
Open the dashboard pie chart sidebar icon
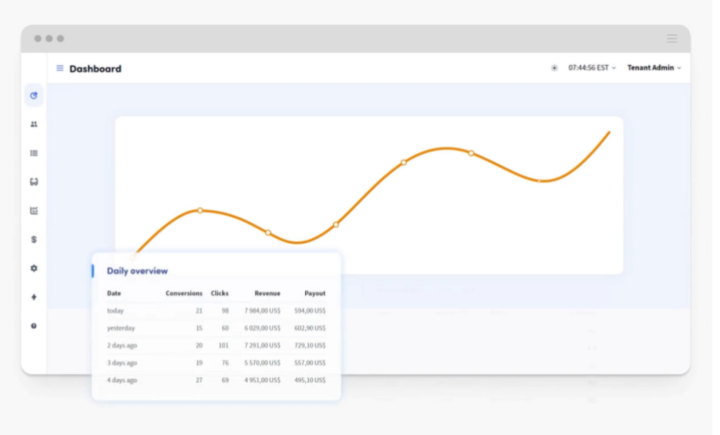pos(34,96)
